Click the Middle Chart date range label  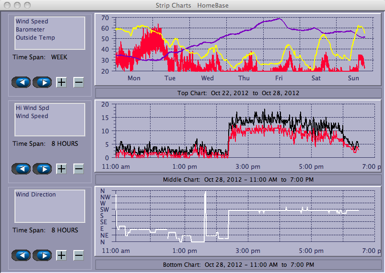238,180
